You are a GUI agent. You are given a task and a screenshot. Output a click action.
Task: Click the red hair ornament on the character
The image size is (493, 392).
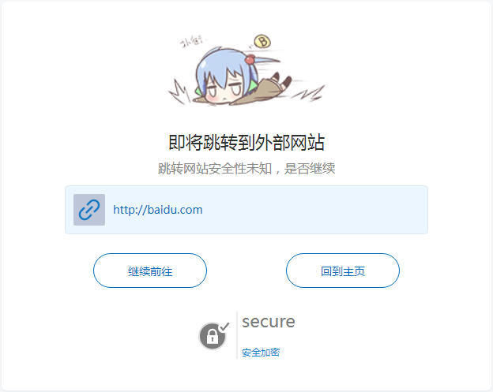point(250,59)
